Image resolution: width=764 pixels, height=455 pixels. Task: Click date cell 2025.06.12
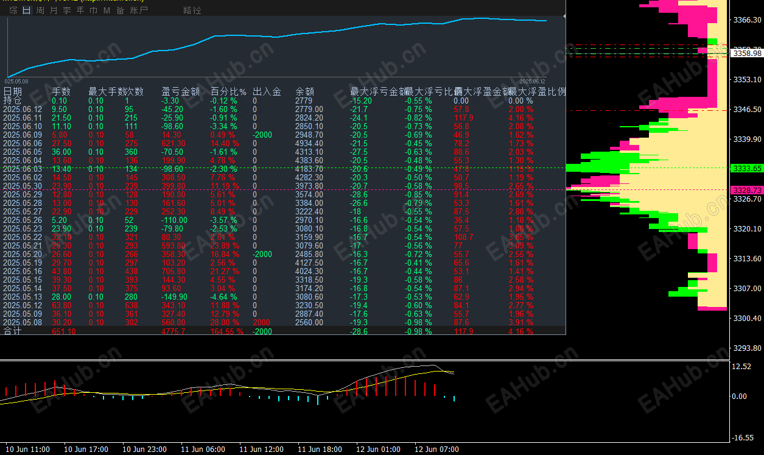pyautogui.click(x=23, y=110)
